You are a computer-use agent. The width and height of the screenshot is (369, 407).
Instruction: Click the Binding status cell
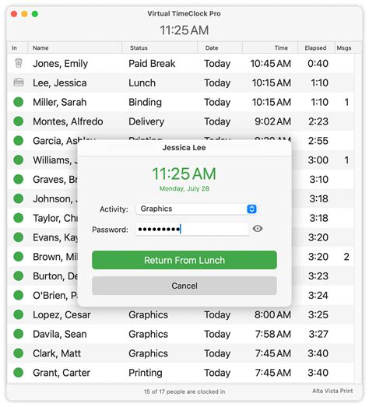pyautogui.click(x=145, y=102)
